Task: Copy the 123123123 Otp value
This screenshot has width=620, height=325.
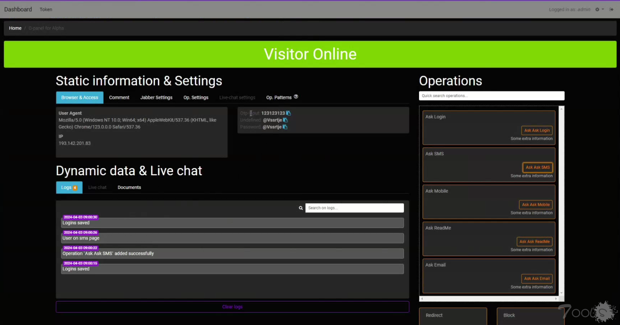Action: point(288,113)
